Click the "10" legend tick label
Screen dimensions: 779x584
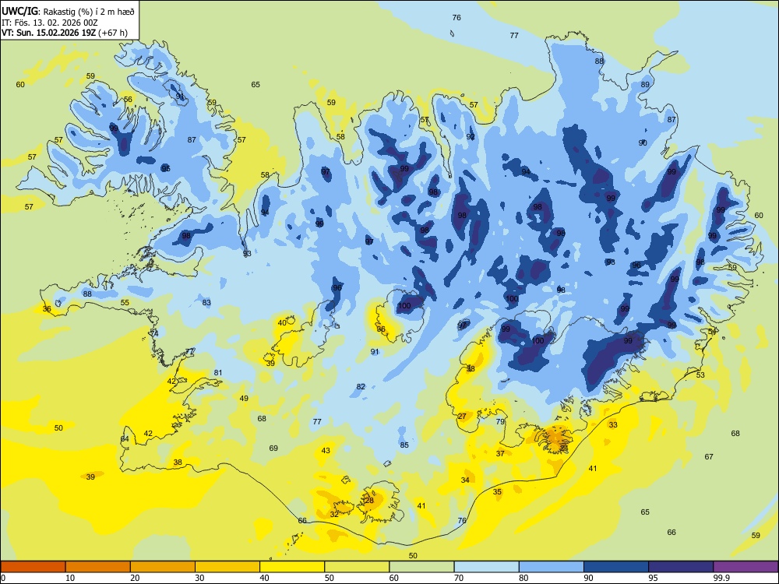coord(70,578)
